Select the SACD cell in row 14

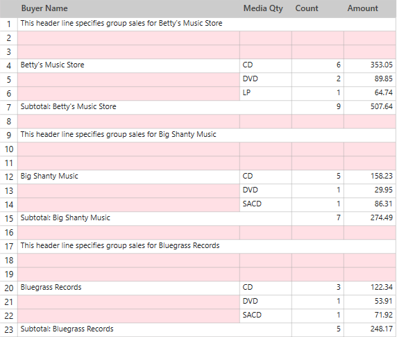[x=266, y=205]
